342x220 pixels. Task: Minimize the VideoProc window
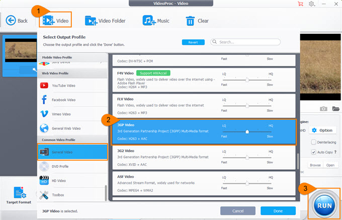click(x=324, y=4)
